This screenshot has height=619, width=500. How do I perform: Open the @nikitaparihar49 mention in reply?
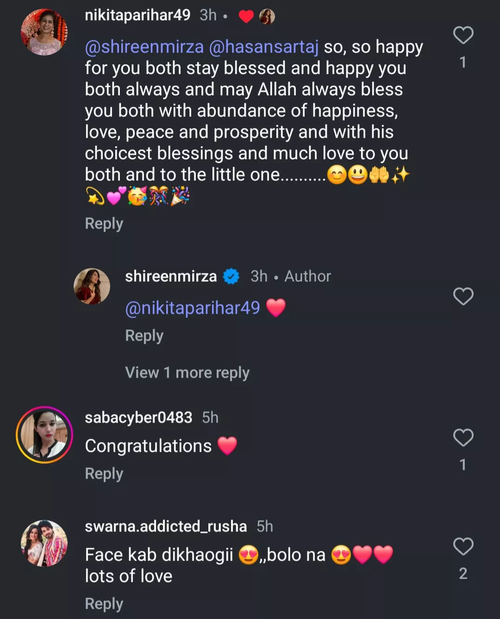click(193, 308)
